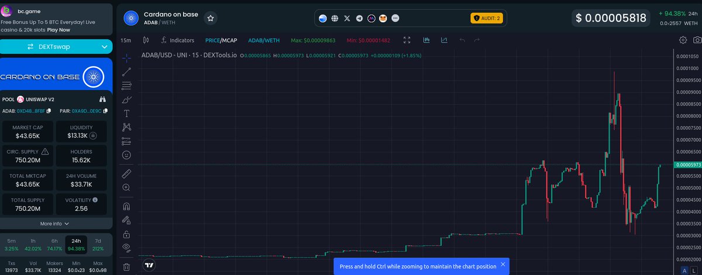Click the purple circular social icon
The height and width of the screenshot is (275, 702).
371,18
